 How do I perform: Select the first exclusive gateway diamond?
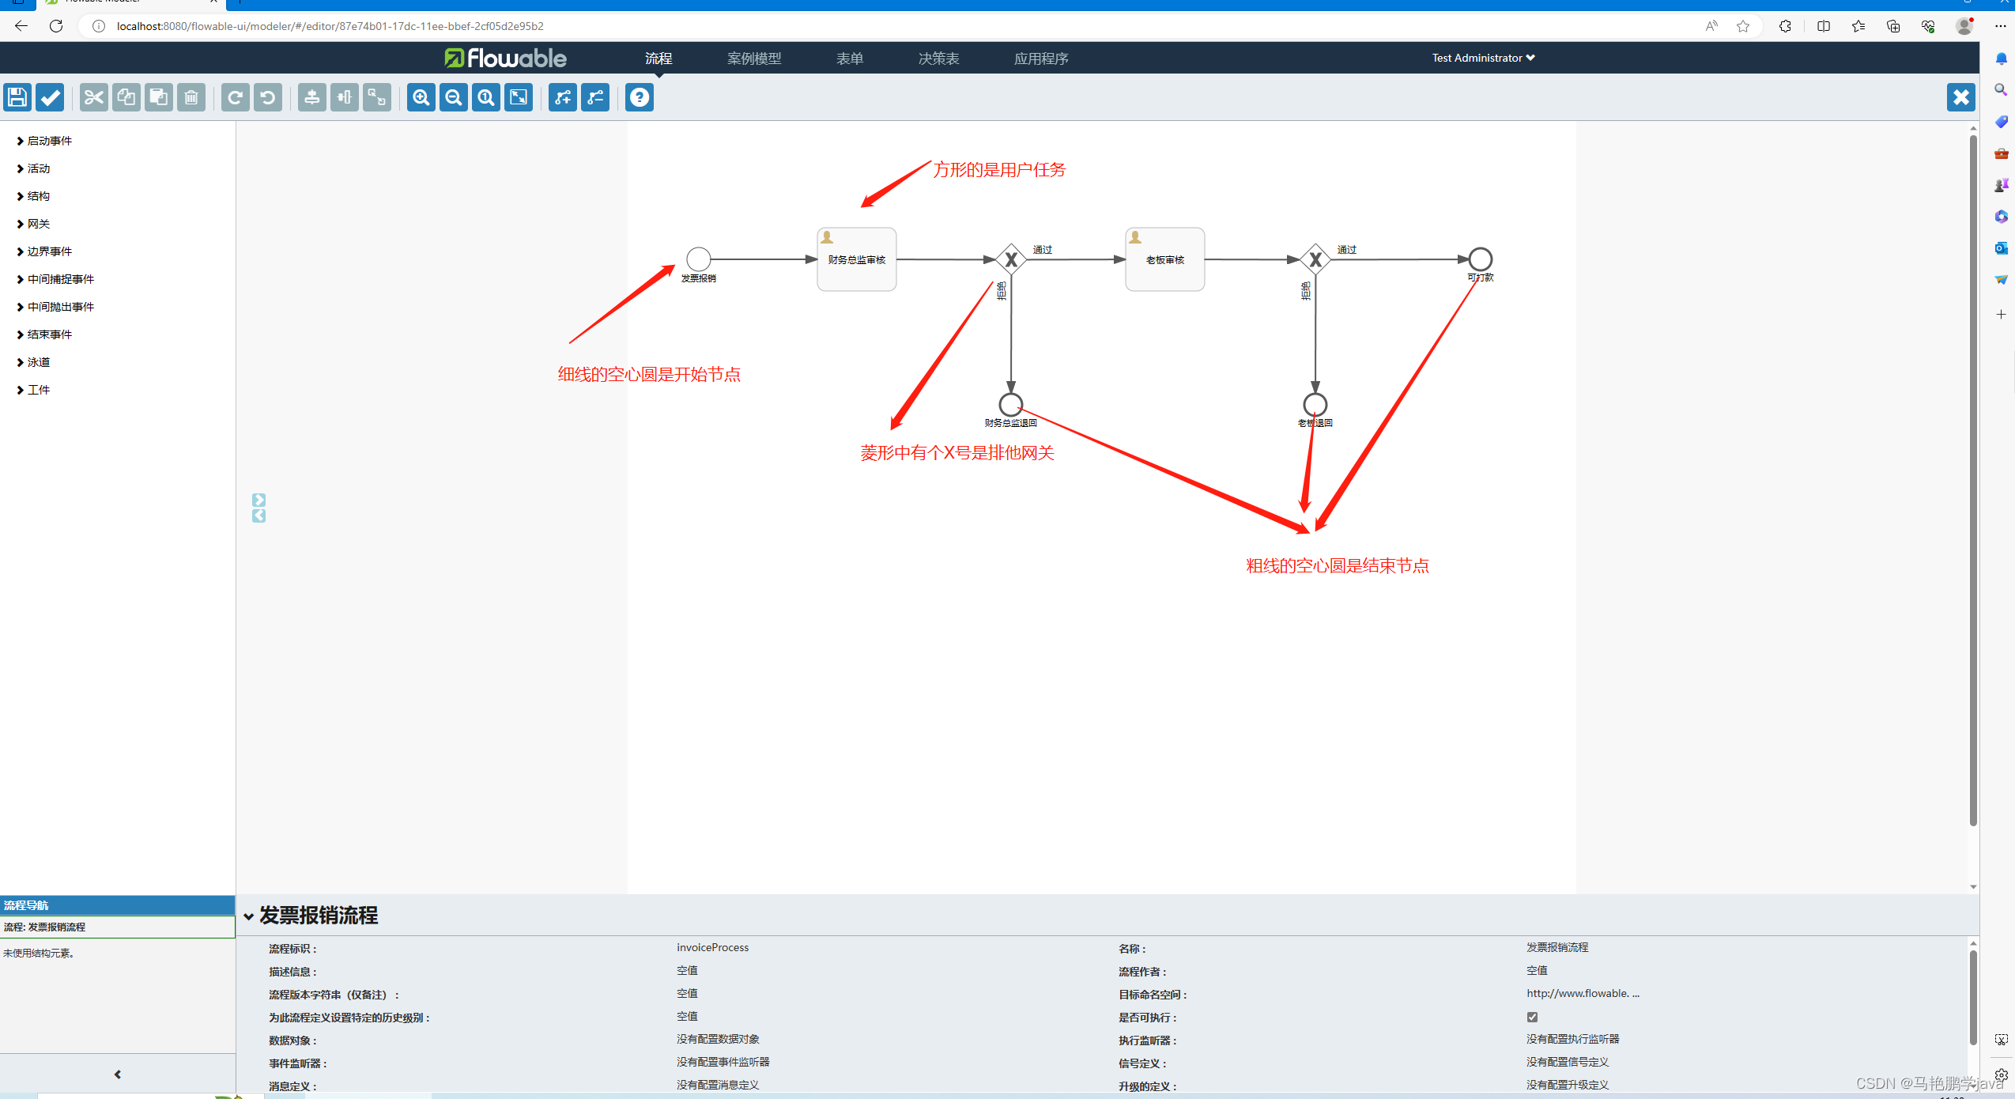click(x=1010, y=259)
